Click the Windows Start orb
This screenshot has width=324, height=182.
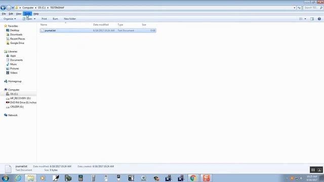coord(5,178)
